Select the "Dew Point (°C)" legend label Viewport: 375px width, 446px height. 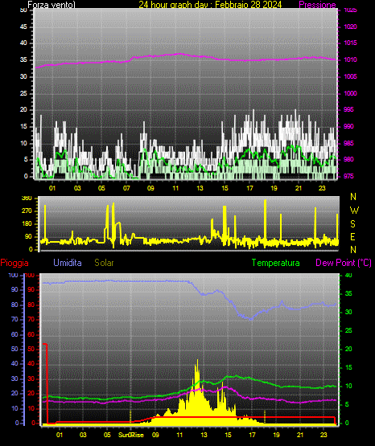[x=344, y=263]
